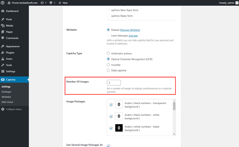Open Captcha Packages submenu
Image resolution: width=239 pixels, height=147 pixels.
click(x=6, y=92)
